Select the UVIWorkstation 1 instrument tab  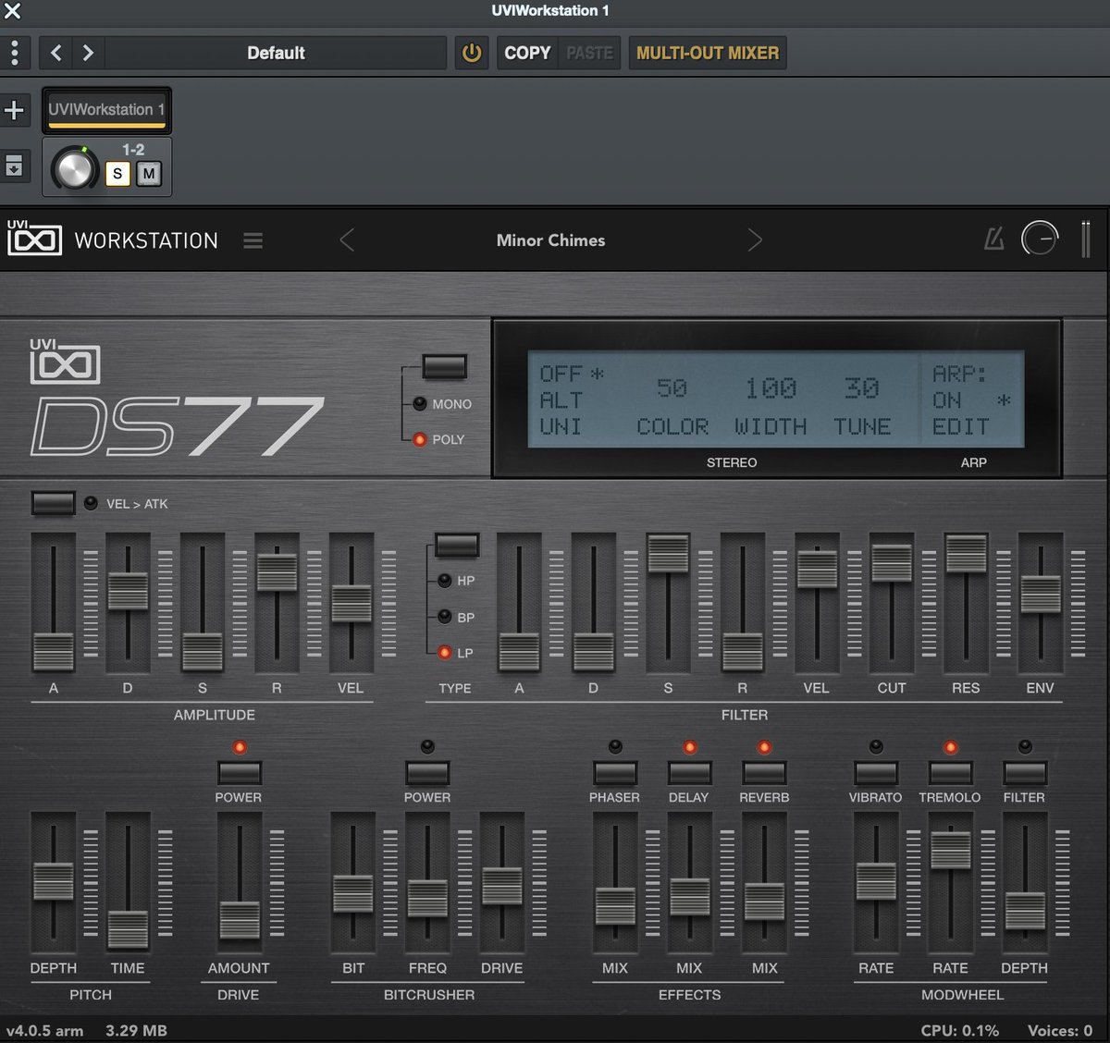[106, 110]
